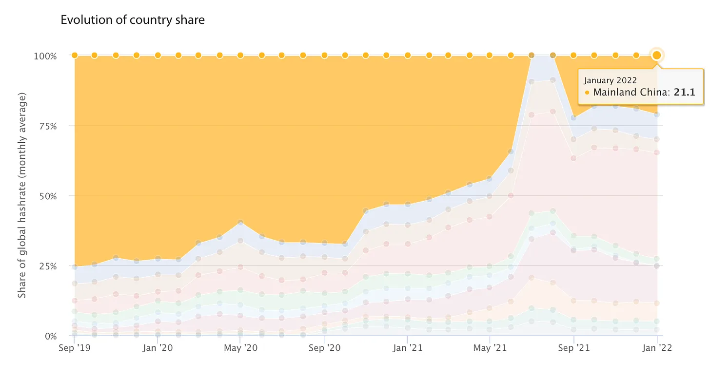Select the 100% data point above May '20

click(x=240, y=55)
